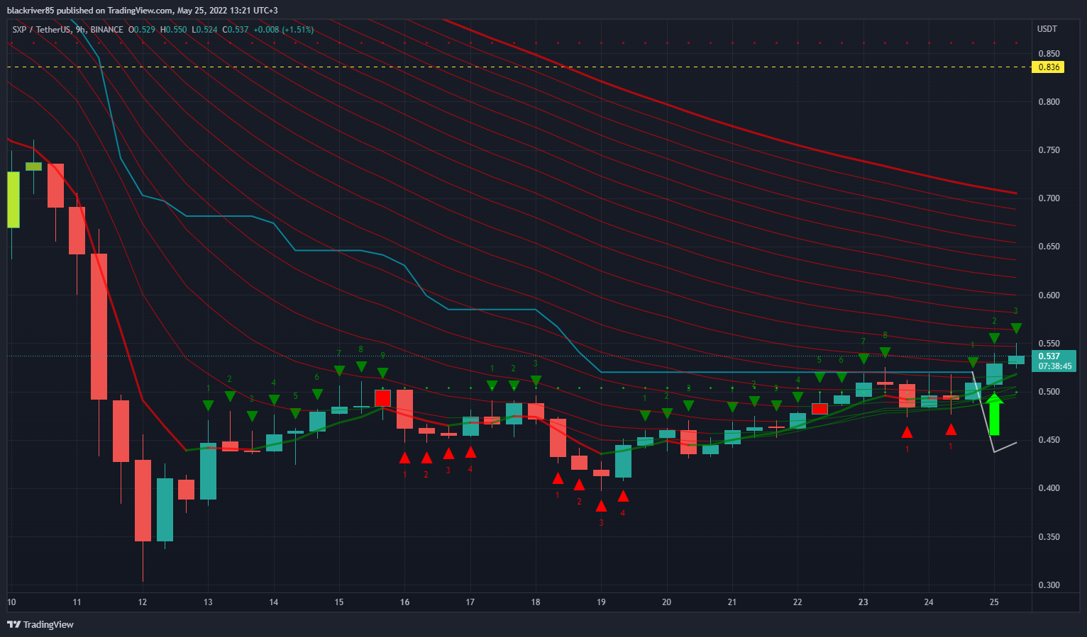This screenshot has height=637, width=1087.
Task: Click date label 15 on time axis
Action: pos(339,602)
